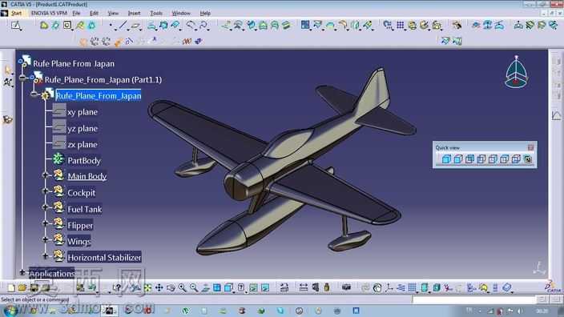This screenshot has width=564, height=317.
Task: Toggle the grid display icon in bottom toolbar
Action: (413, 287)
